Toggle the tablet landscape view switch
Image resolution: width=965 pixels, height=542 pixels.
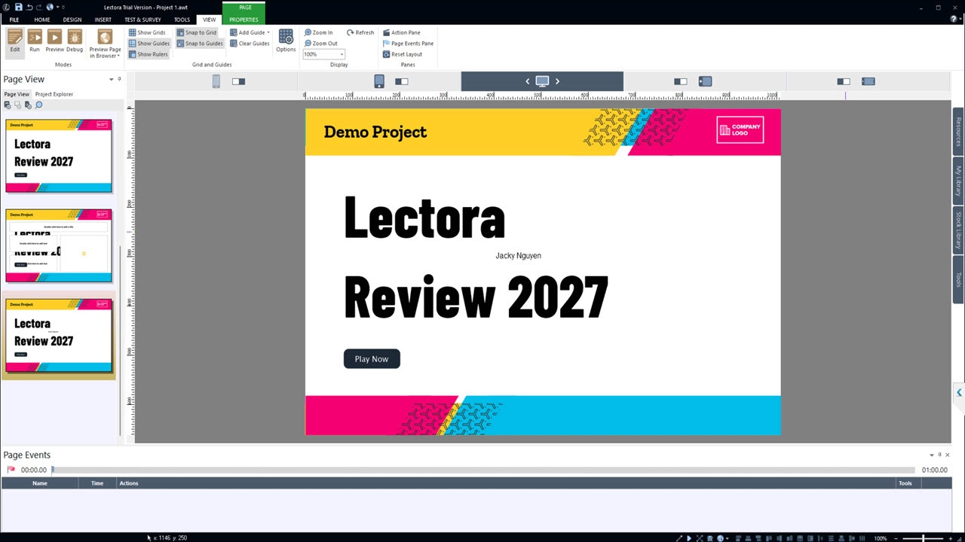click(x=681, y=81)
